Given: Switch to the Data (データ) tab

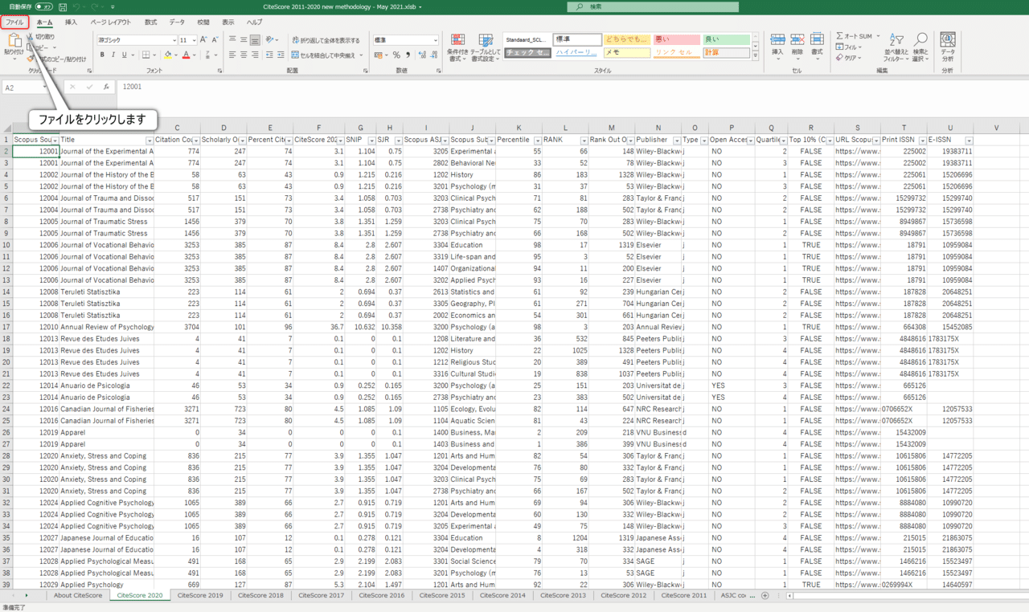Looking at the screenshot, I should 177,22.
